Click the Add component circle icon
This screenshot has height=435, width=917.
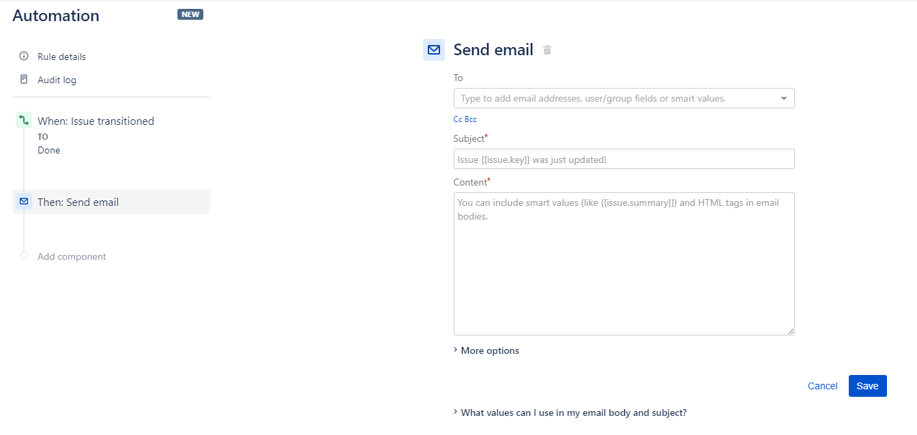click(24, 256)
